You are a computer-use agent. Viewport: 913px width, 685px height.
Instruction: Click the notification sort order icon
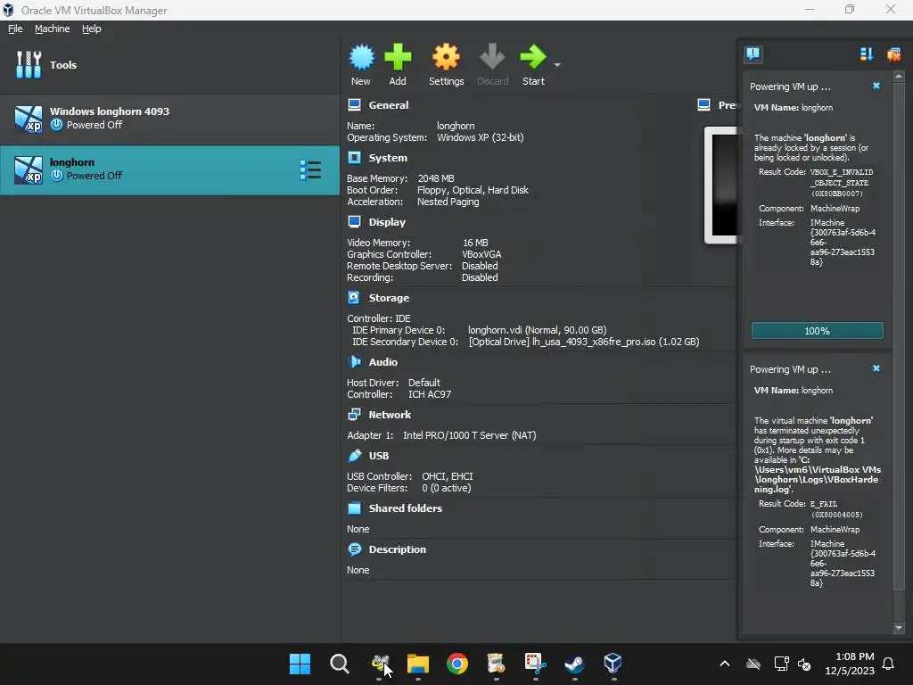coord(867,54)
